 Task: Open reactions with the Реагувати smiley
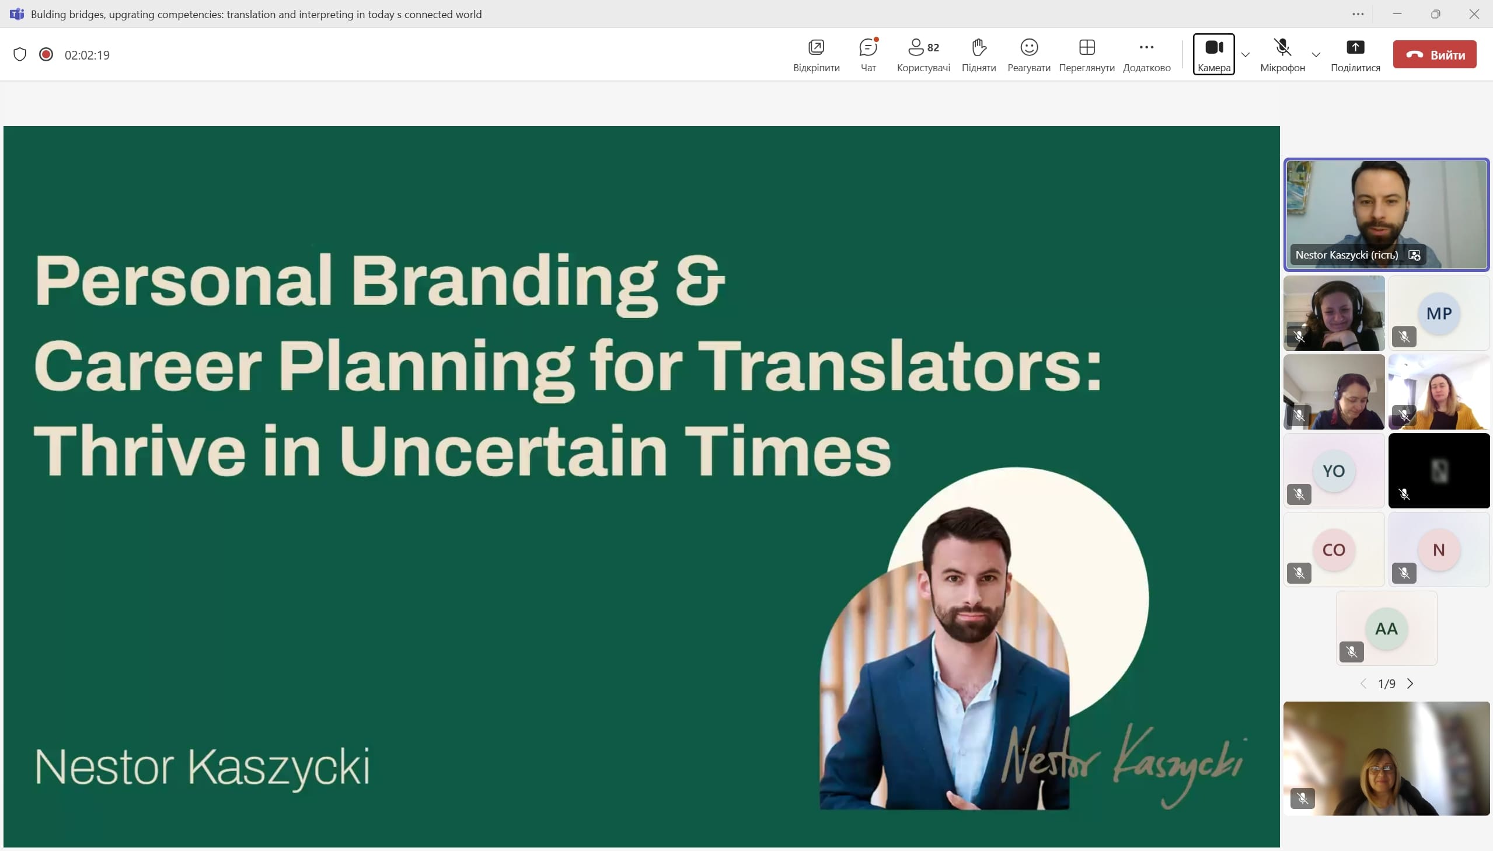(x=1028, y=54)
